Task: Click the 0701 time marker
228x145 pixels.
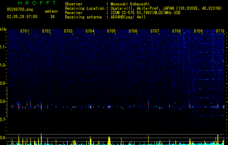Action: [x=25, y=31]
